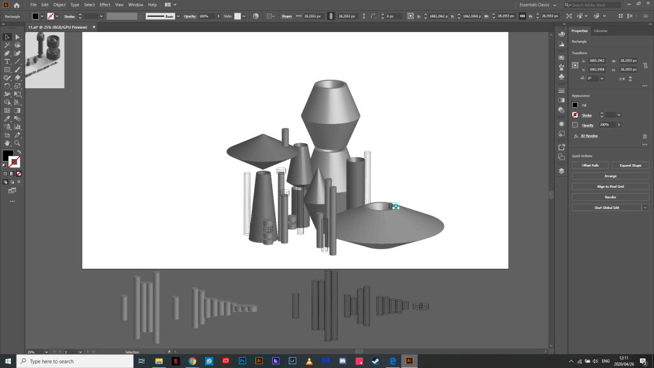Click the Fill color swatch in Appearance
The image size is (654, 368).
(x=575, y=105)
